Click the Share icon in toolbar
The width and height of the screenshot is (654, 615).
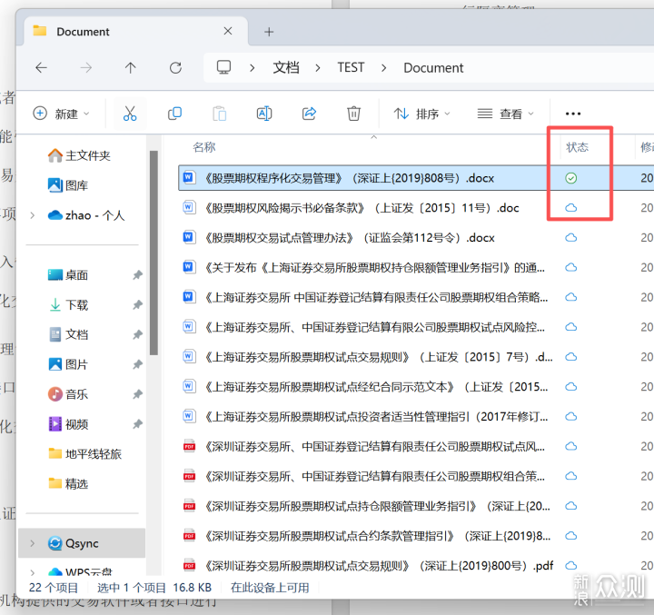[x=309, y=113]
